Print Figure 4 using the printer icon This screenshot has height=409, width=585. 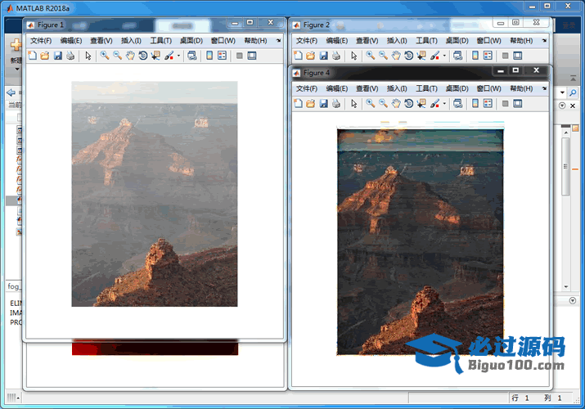pyautogui.click(x=336, y=104)
